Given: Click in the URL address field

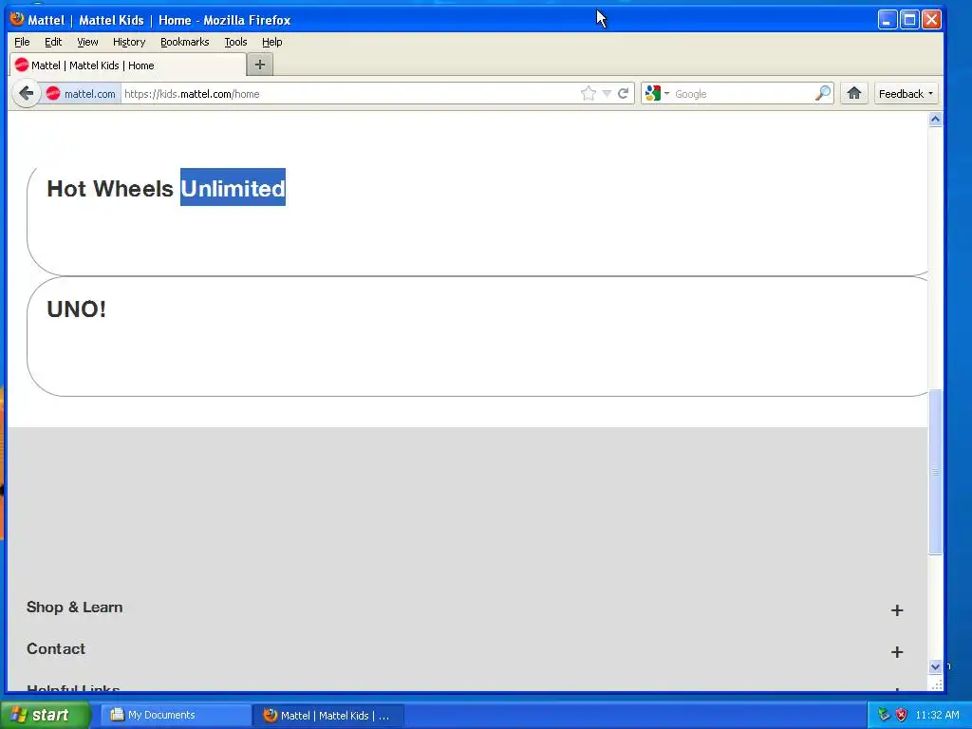Looking at the screenshot, I should click(x=350, y=94).
